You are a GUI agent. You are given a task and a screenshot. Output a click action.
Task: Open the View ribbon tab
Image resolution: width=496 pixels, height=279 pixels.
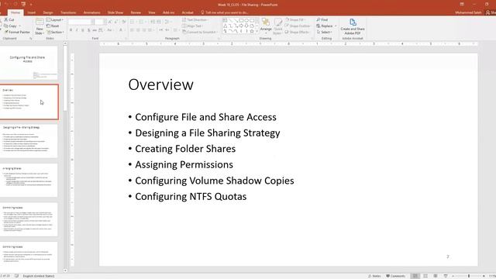[152, 12]
